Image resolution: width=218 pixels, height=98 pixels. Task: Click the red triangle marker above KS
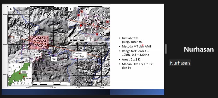pos(81,25)
